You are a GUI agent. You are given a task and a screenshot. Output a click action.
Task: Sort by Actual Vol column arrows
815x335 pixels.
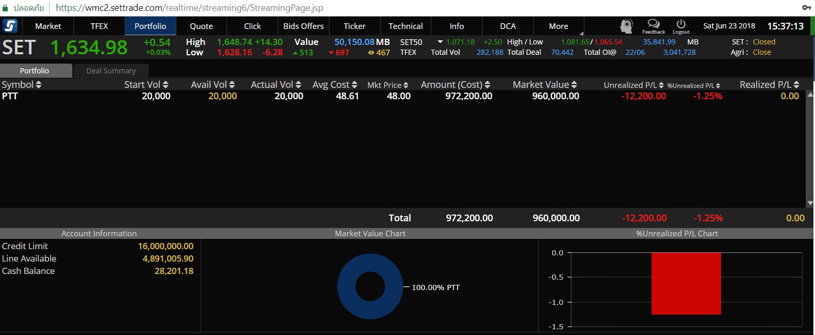(x=298, y=85)
